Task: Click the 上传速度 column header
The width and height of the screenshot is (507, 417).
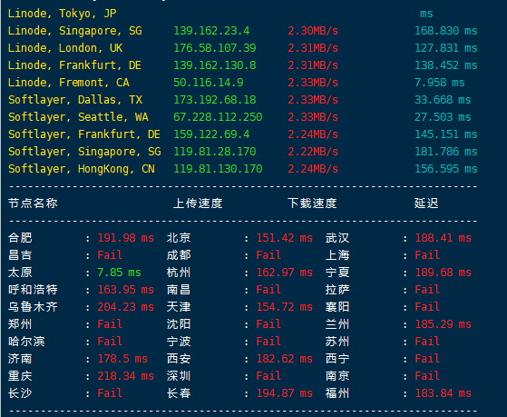Action: 198,204
